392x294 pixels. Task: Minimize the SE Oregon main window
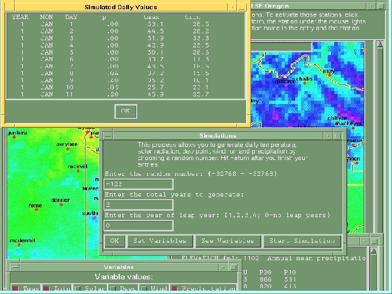(371, 6)
